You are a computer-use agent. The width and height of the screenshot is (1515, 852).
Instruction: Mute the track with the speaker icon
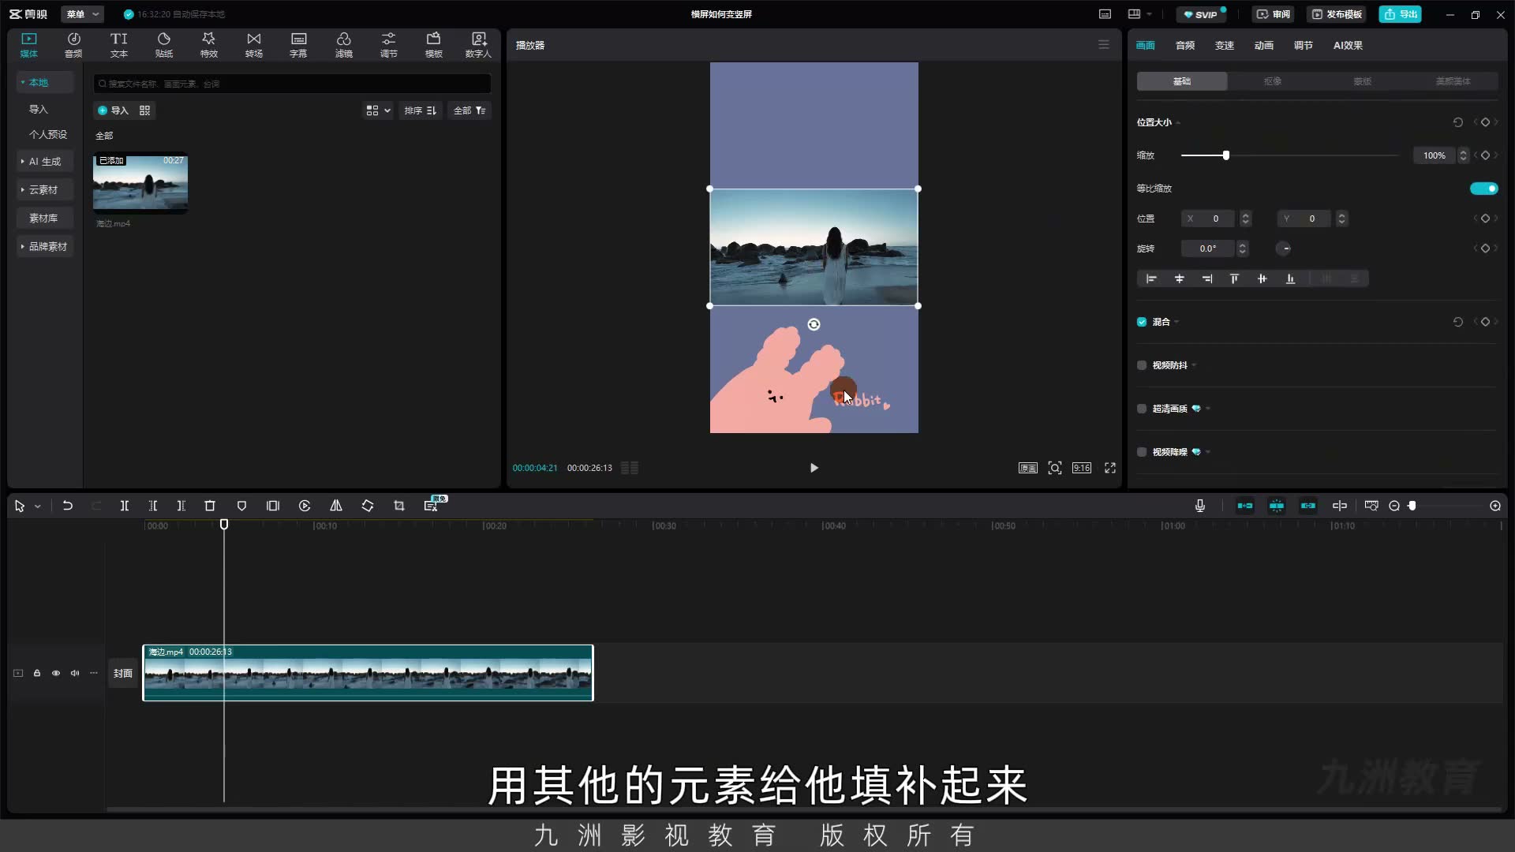click(75, 673)
